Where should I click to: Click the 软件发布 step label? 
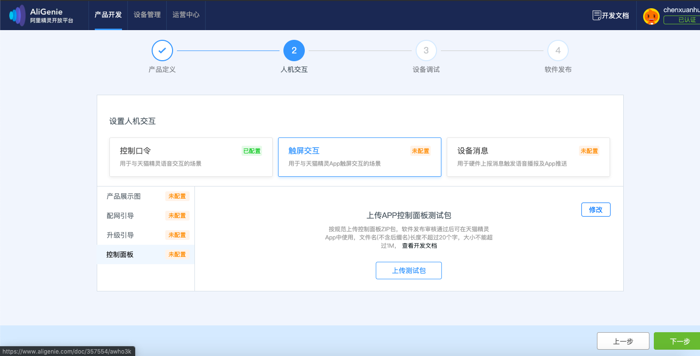coord(558,69)
